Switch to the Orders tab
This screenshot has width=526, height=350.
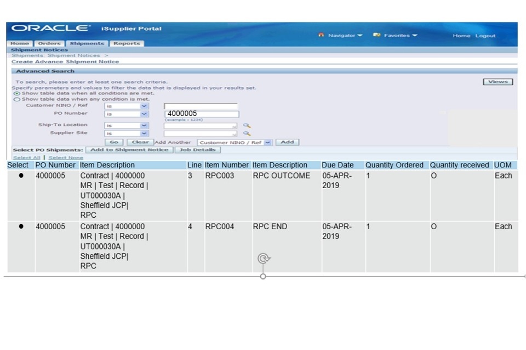pos(49,44)
